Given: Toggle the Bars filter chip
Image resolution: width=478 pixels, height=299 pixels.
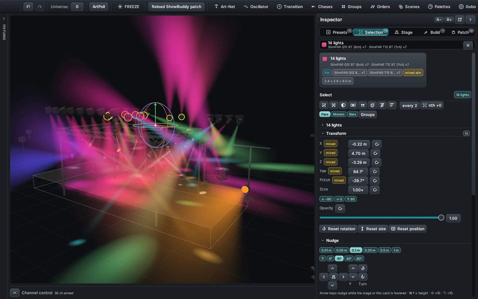Looking at the screenshot, I should tap(353, 114).
